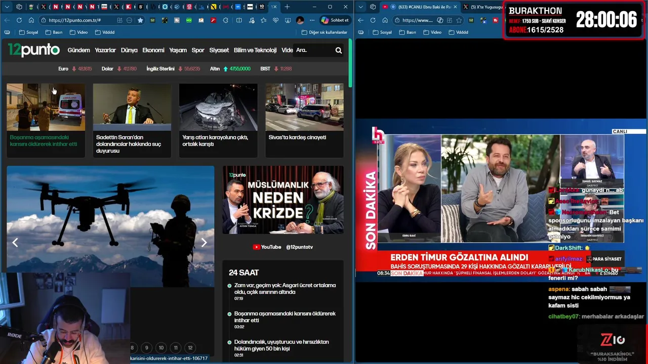Open the Vdddd folder in right browser
Screen dimensions: 648x364
(x=458, y=32)
